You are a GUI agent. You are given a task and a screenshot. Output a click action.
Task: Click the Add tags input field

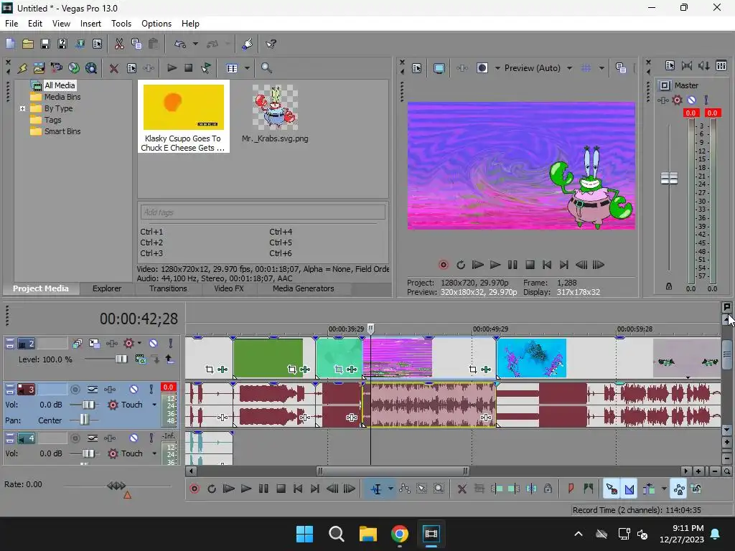tap(263, 212)
